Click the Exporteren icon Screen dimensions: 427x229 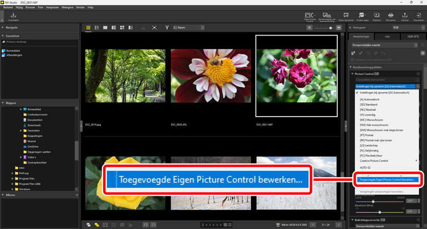coord(418,17)
